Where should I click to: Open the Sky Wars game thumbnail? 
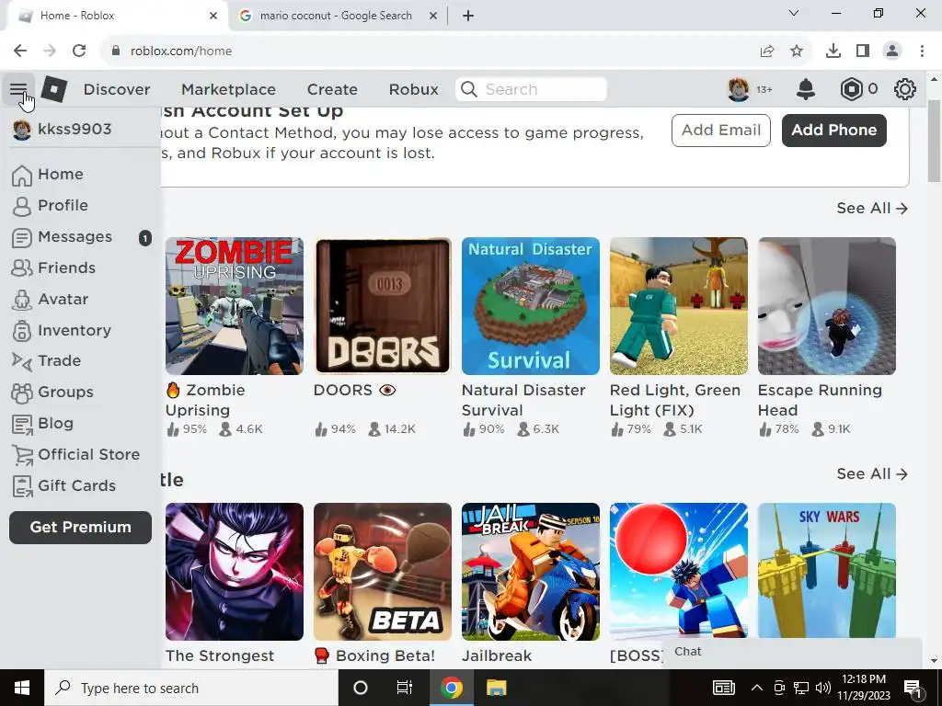827,570
